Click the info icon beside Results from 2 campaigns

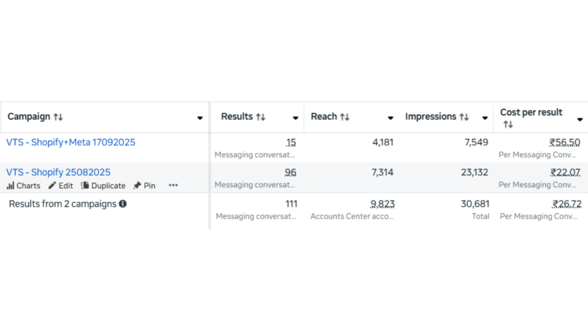point(123,203)
